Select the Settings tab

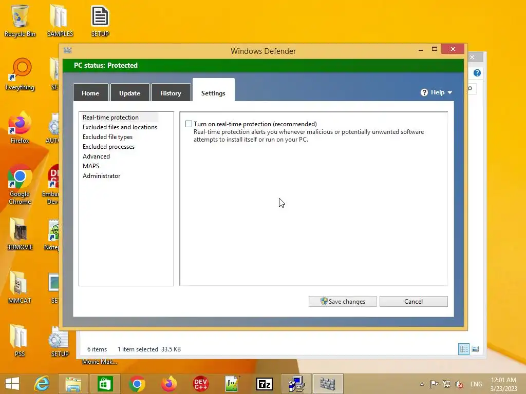tap(213, 90)
